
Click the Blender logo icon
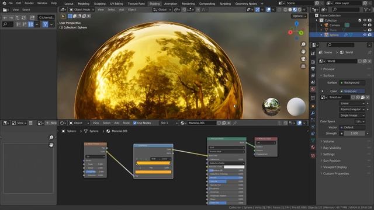tap(4, 3)
